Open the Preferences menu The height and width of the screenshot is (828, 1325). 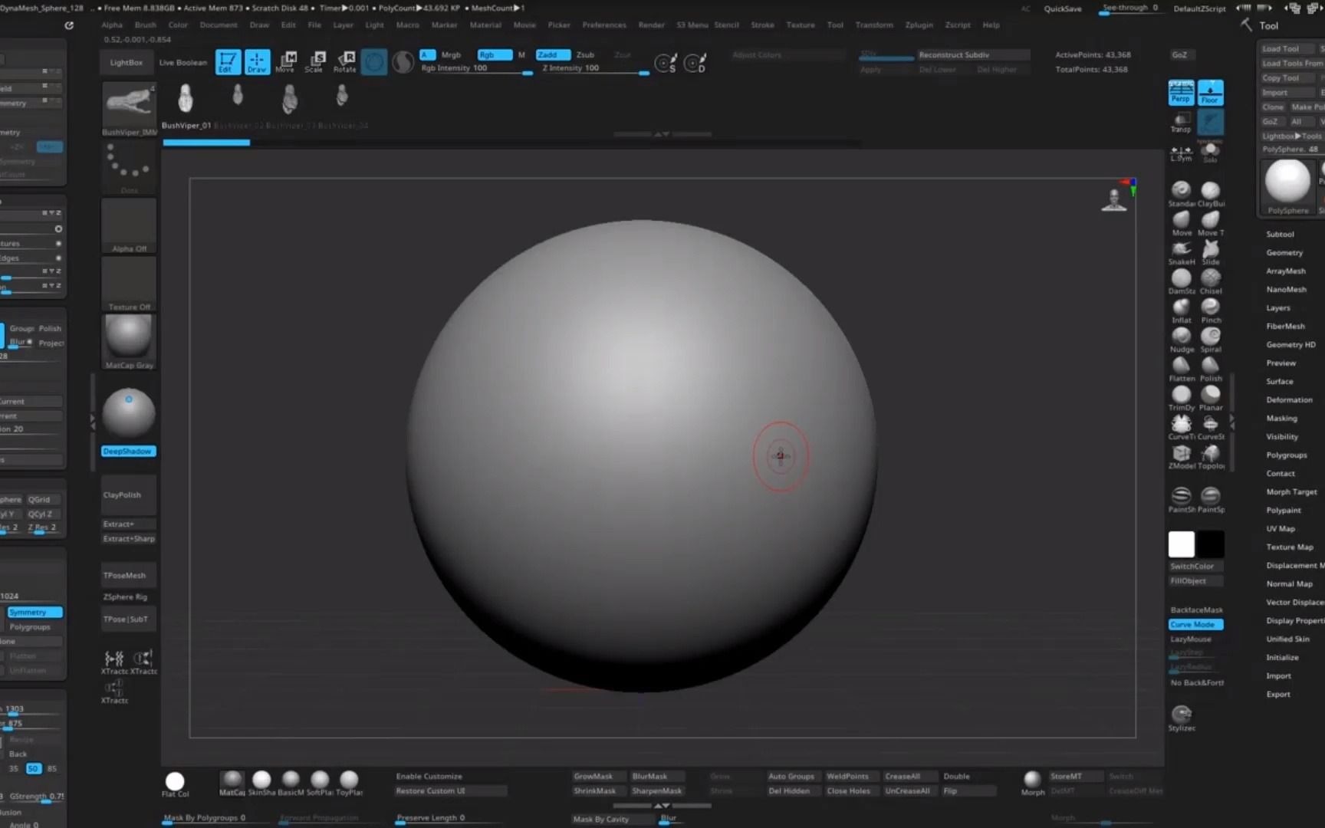[x=604, y=25]
